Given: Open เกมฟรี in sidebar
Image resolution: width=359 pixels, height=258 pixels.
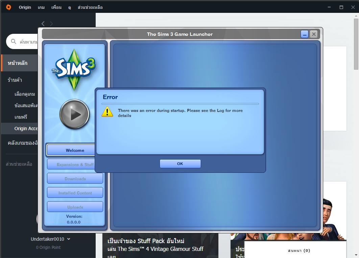Looking at the screenshot, I should click(x=21, y=117).
